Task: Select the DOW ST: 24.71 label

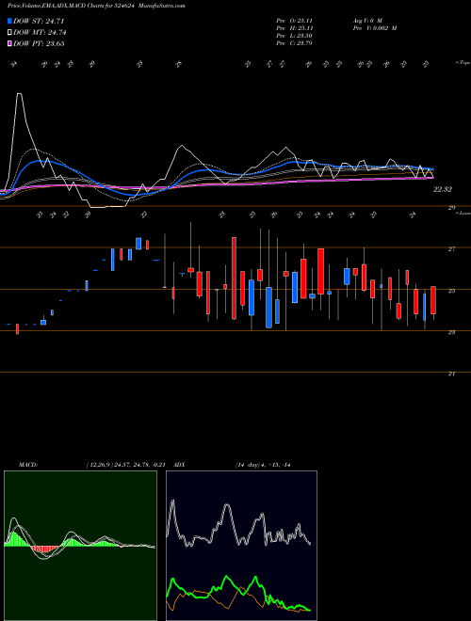Action: click(39, 21)
